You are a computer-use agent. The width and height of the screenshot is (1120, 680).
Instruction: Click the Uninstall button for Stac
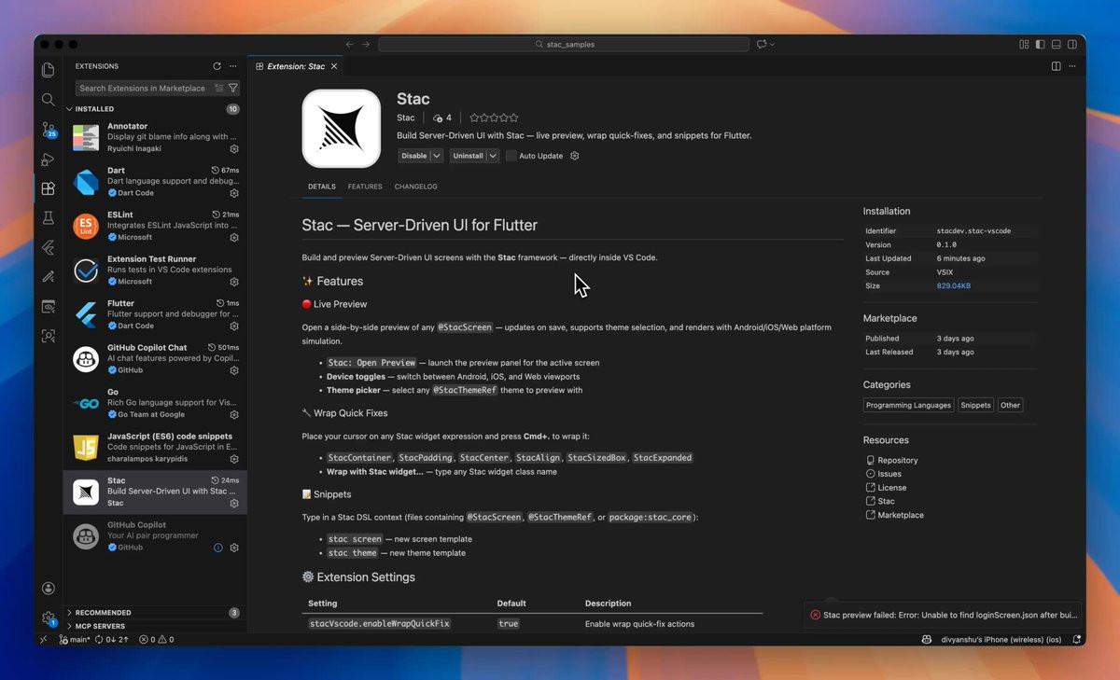468,156
